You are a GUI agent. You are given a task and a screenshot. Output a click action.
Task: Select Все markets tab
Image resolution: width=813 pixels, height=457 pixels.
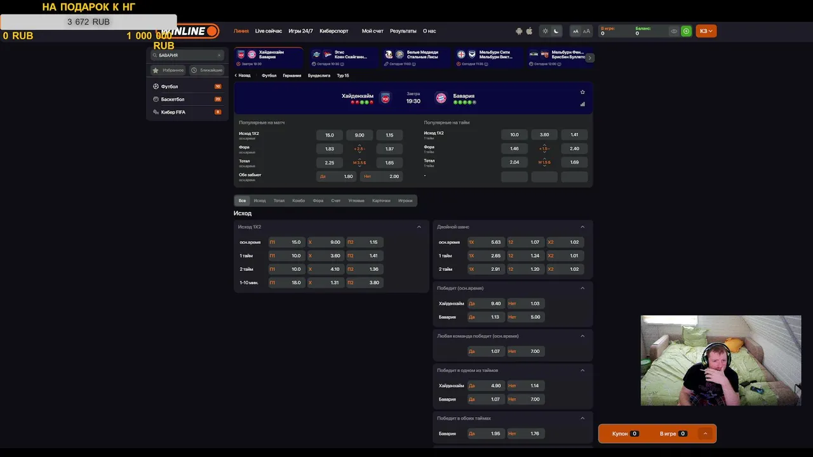pyautogui.click(x=242, y=201)
